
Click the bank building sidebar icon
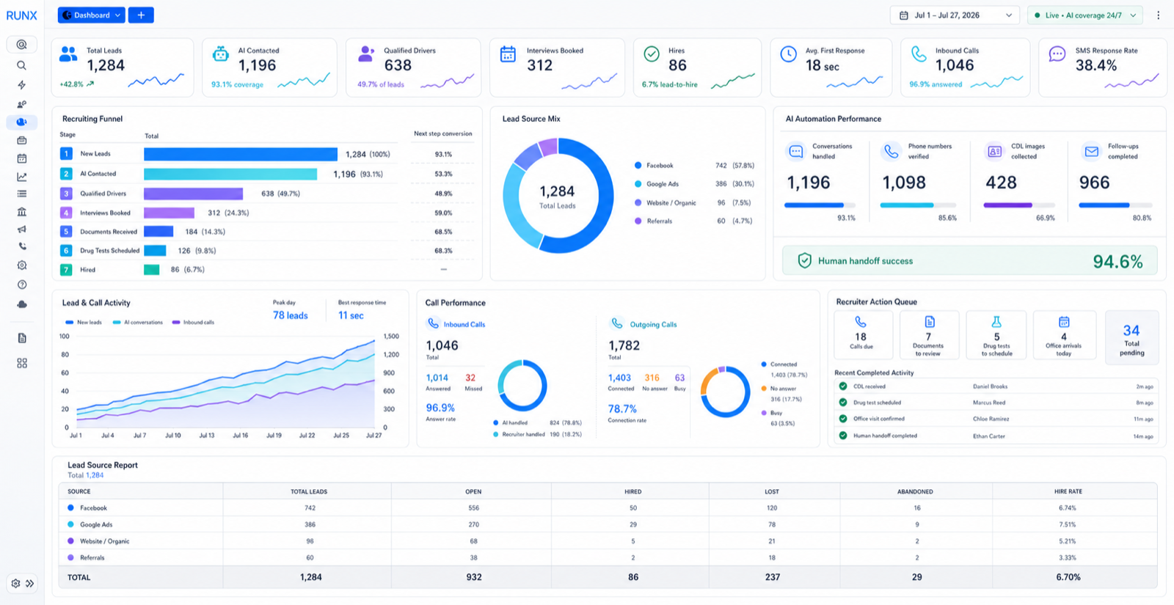coord(22,211)
